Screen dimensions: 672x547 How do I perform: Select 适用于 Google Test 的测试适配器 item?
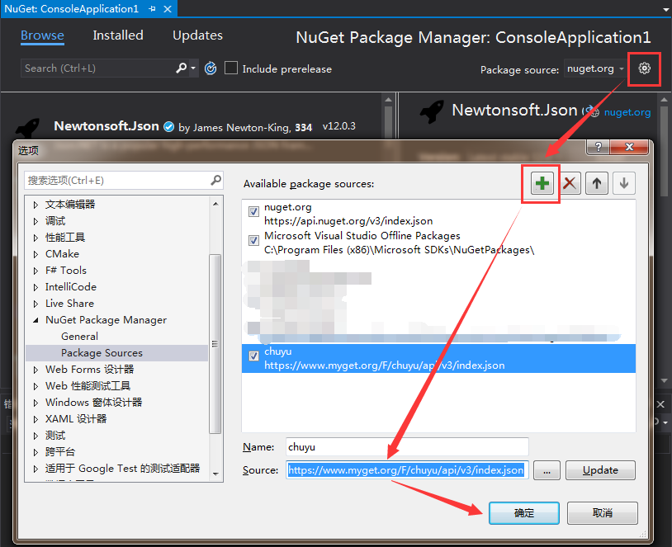(x=122, y=468)
